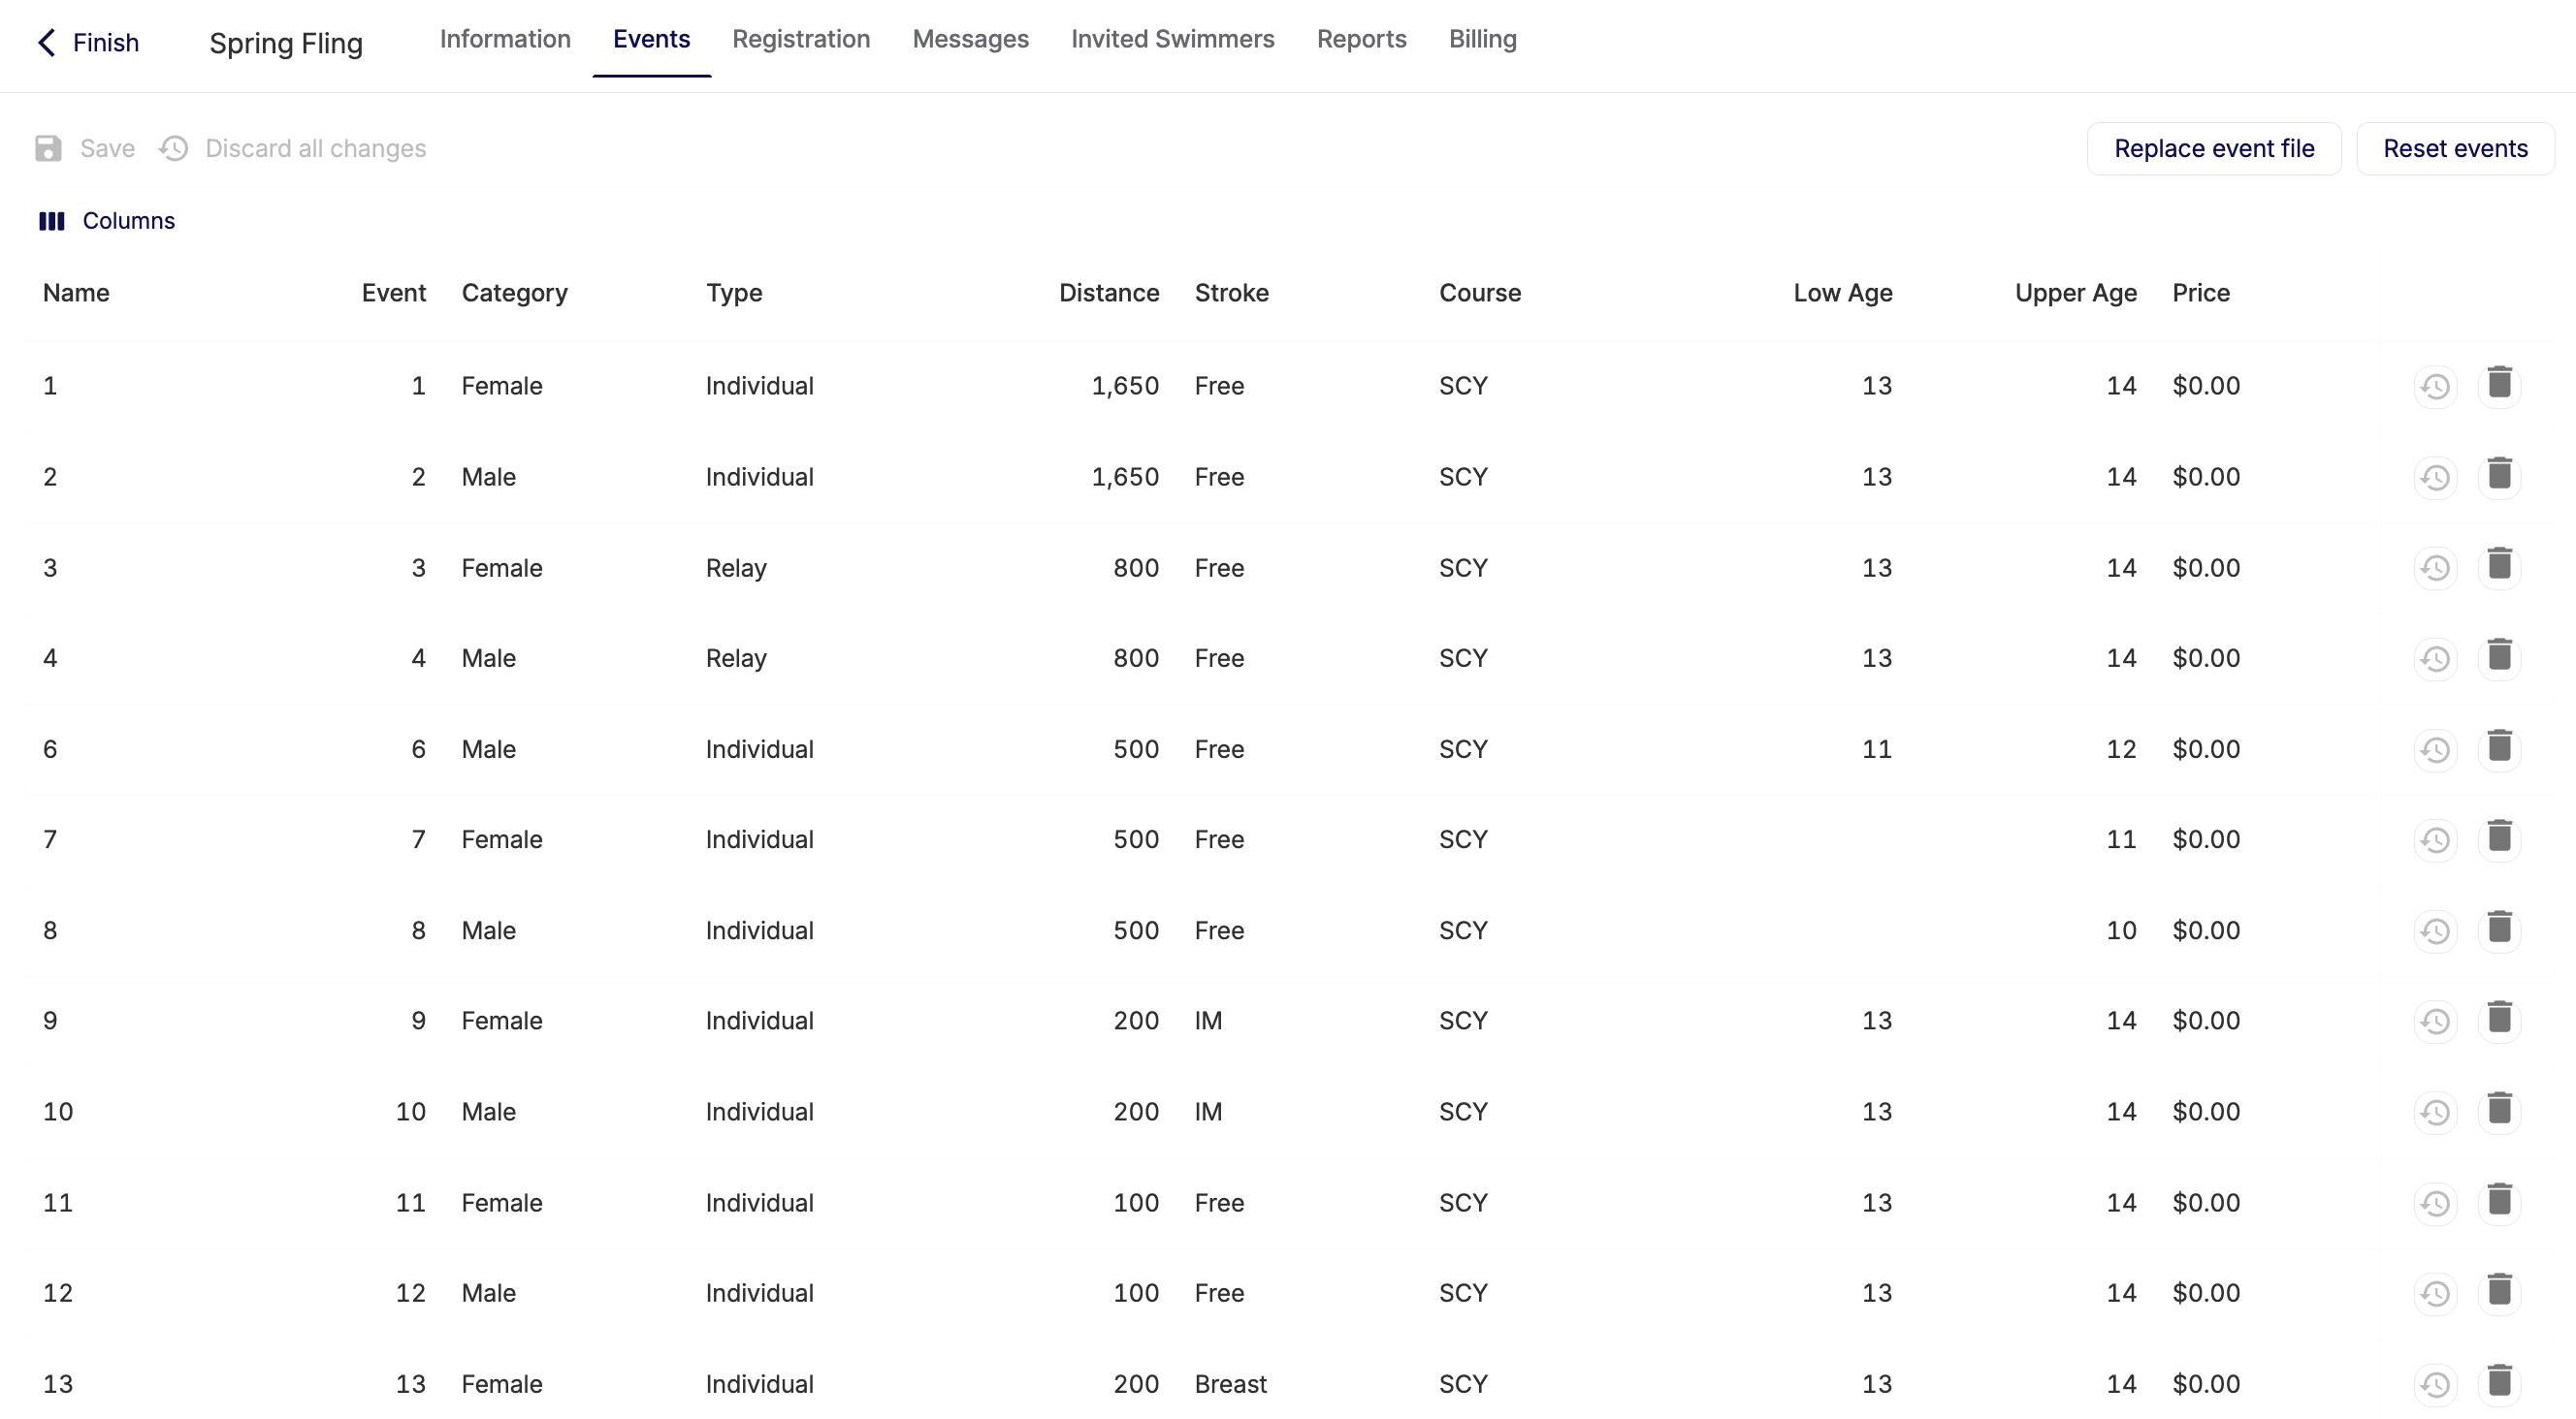Click the Course column header
The height and width of the screenshot is (1419, 2576).
point(1479,293)
